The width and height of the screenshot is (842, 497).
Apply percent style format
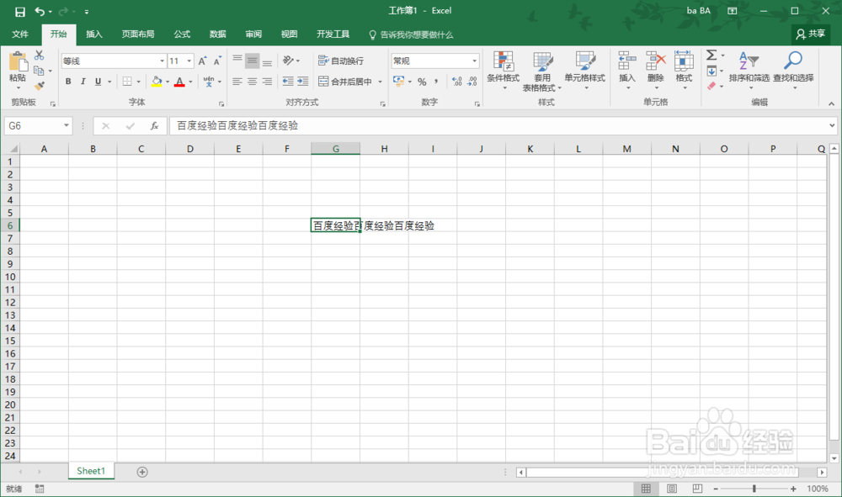coord(422,82)
